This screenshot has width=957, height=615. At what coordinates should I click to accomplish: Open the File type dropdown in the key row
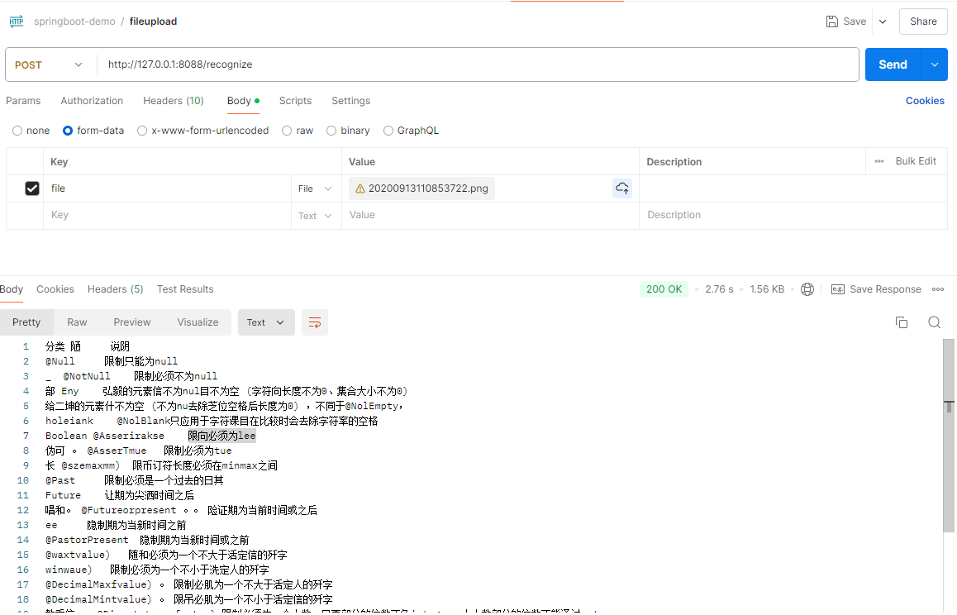[x=316, y=188]
